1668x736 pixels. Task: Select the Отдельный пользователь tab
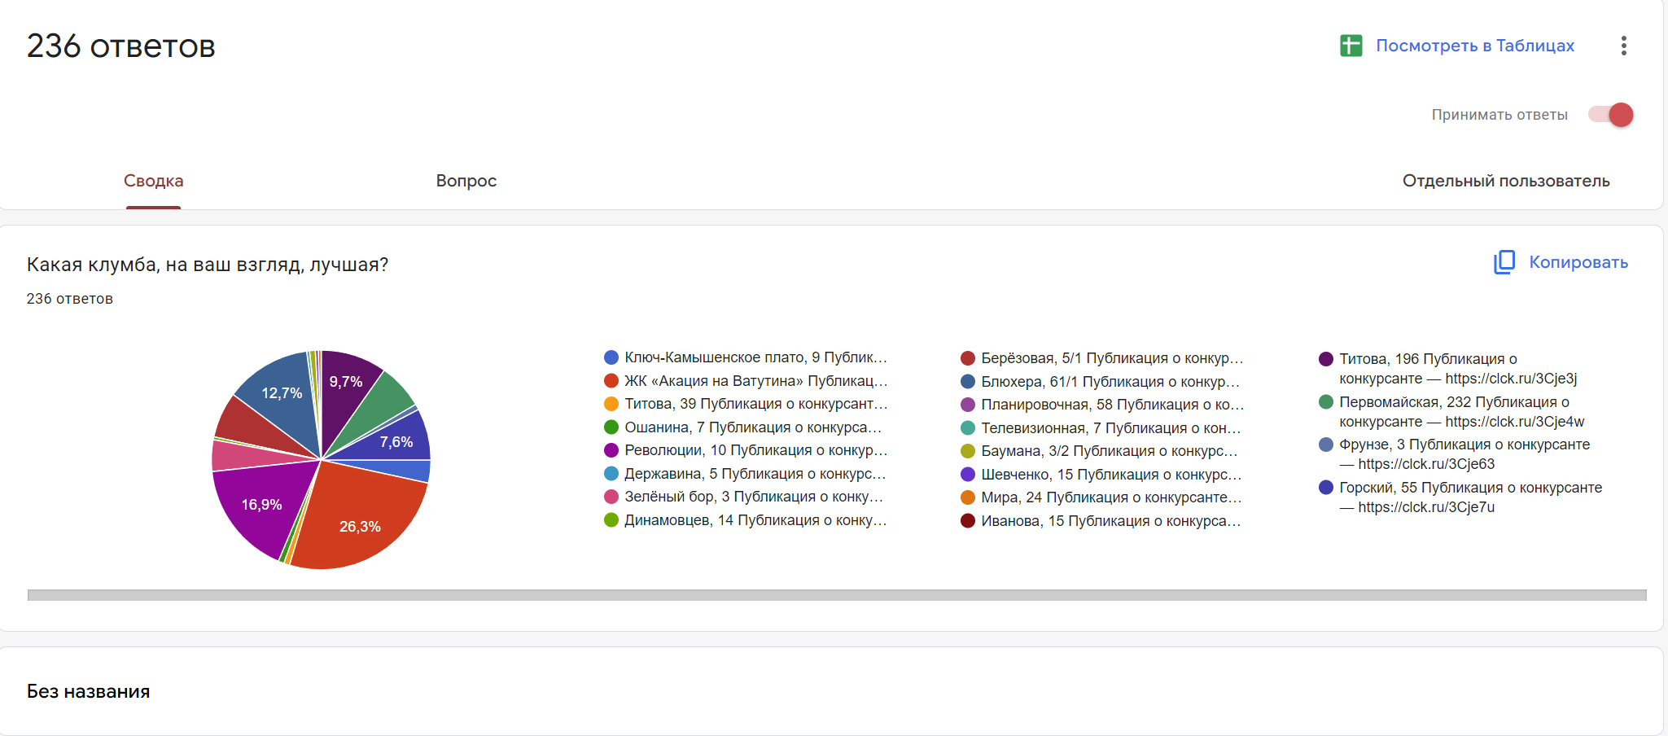pyautogui.click(x=1505, y=181)
